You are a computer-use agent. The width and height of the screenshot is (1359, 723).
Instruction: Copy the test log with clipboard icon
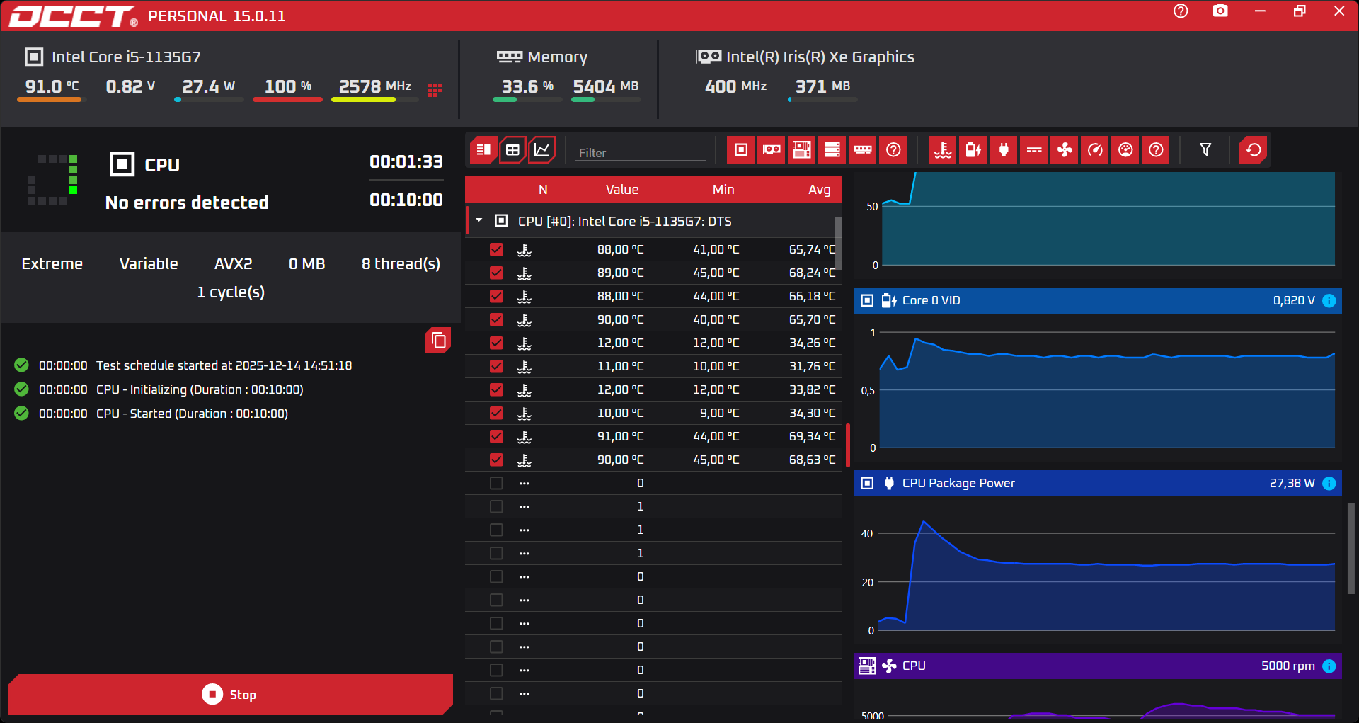438,341
